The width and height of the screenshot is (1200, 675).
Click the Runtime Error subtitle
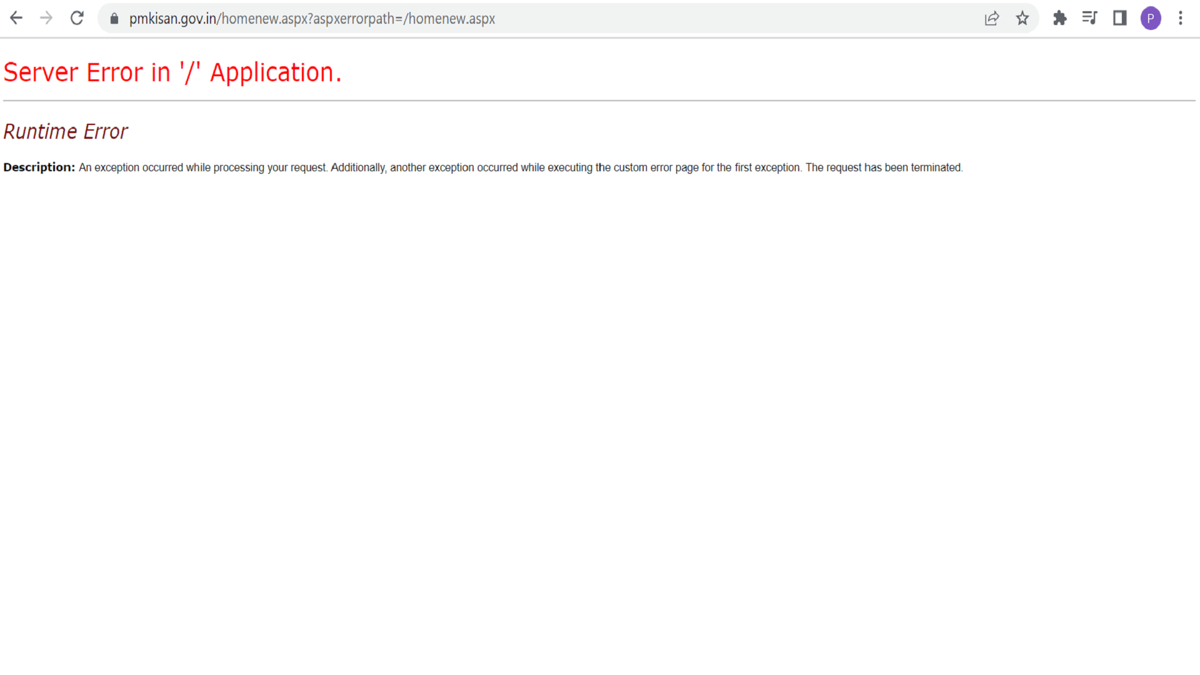(66, 131)
